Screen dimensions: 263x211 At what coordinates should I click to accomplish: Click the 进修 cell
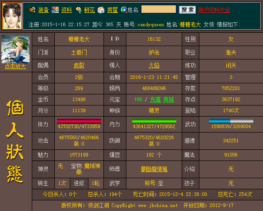tap(79, 183)
